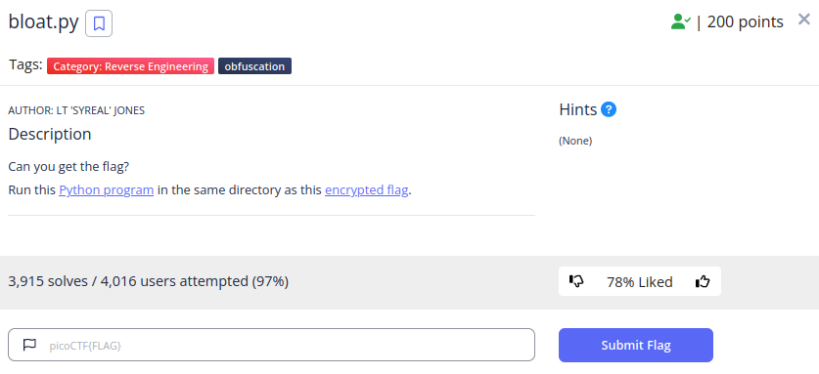The width and height of the screenshot is (819, 374).
Task: Bookmark the bloat.py challenge
Action: [x=99, y=23]
